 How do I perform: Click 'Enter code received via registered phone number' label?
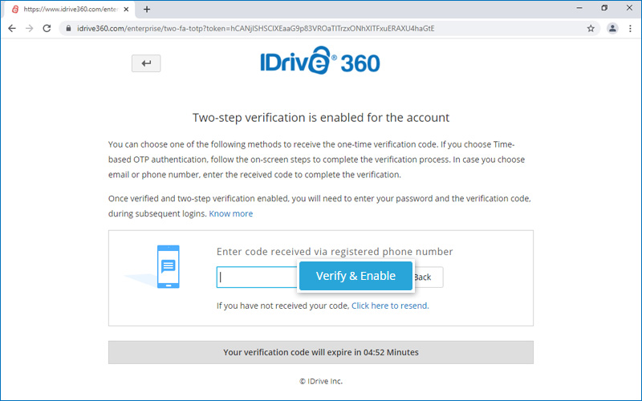(335, 252)
